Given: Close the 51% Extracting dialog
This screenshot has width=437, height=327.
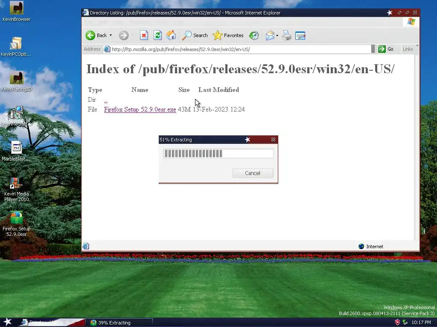Looking at the screenshot, I should pos(273,140).
